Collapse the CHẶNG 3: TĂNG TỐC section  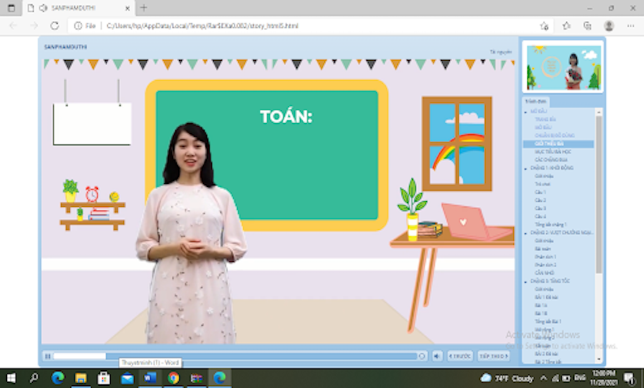526,281
